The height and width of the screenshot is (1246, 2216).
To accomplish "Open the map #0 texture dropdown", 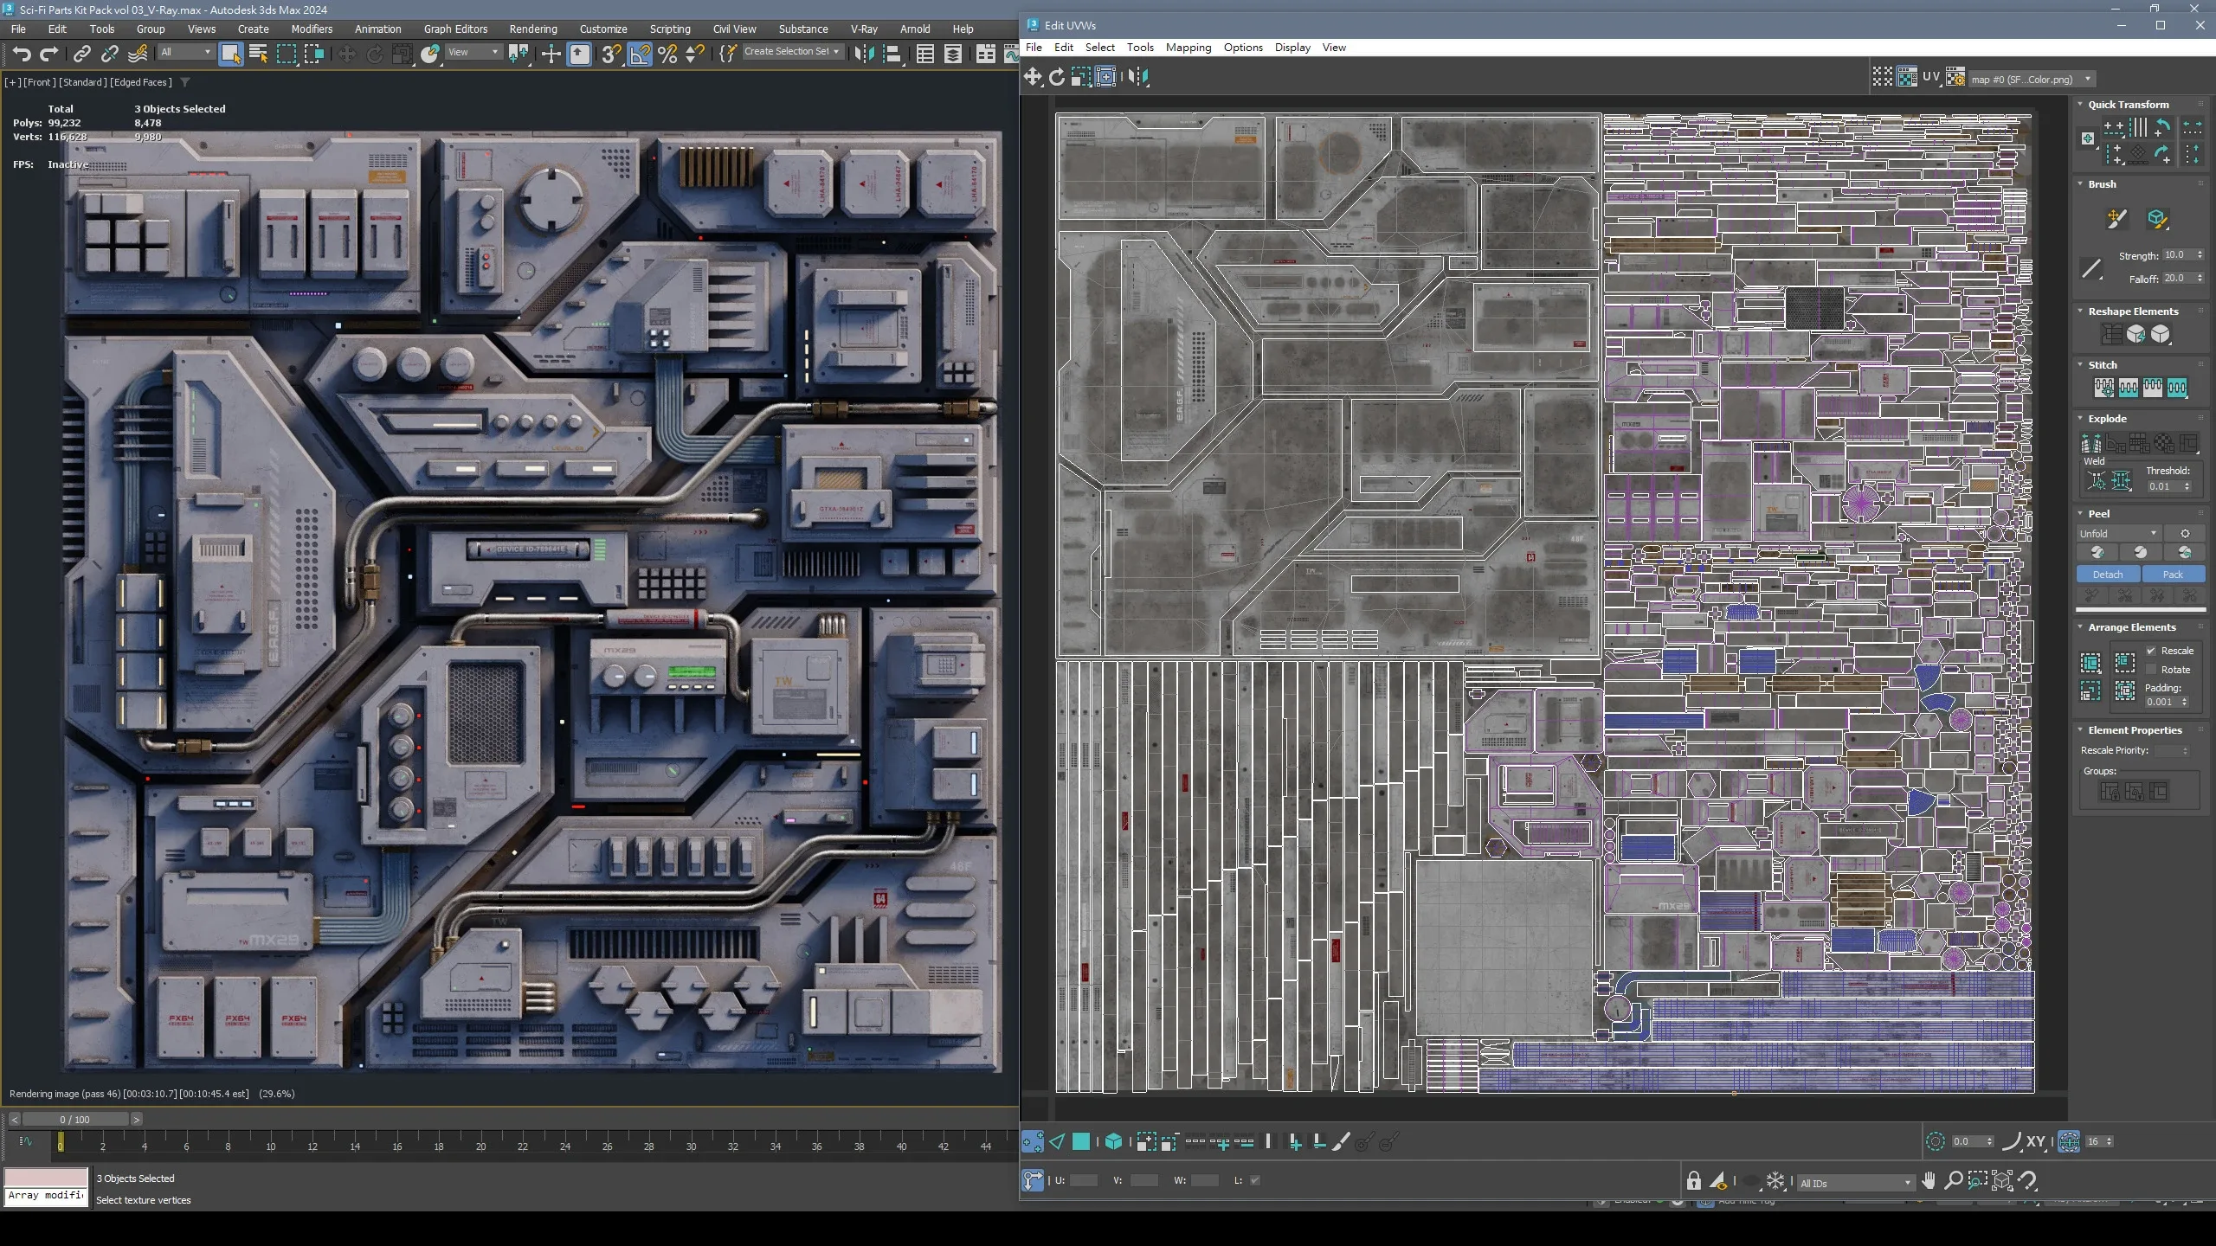I will (x=2031, y=80).
